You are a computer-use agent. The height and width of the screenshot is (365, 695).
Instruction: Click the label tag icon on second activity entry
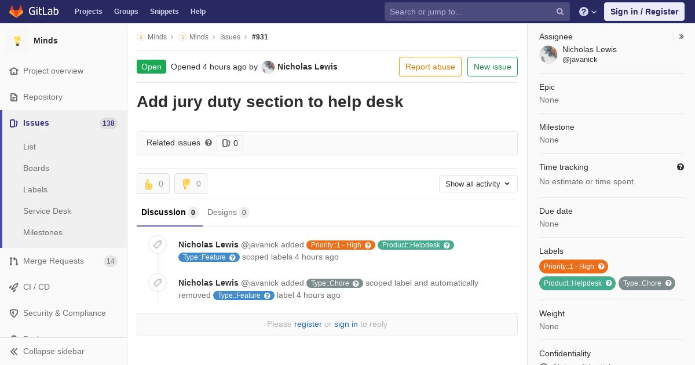click(x=158, y=283)
